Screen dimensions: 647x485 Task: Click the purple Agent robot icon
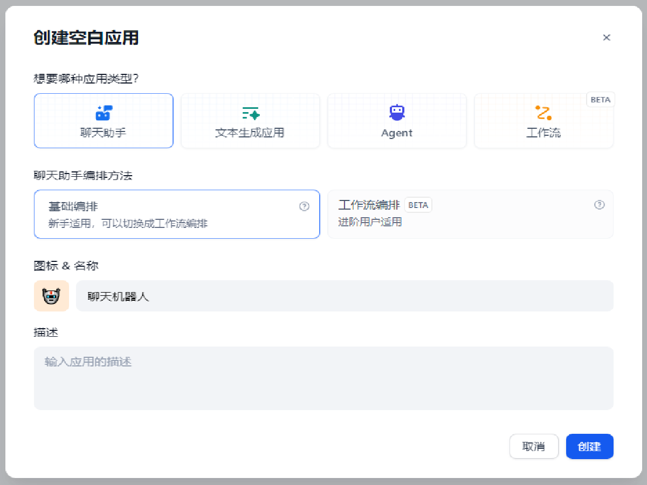tap(397, 113)
